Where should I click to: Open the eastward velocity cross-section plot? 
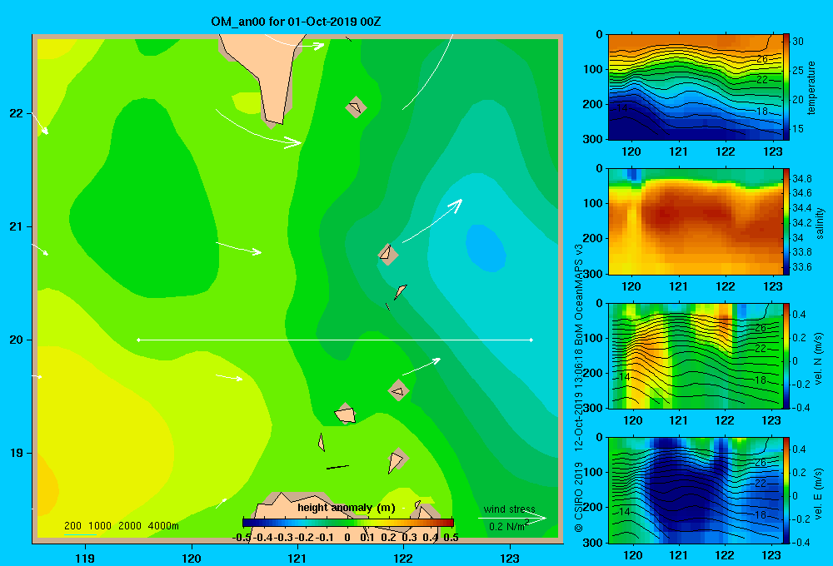[695, 490]
